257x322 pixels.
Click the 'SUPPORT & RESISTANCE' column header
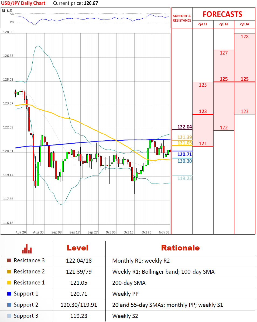coord(182,18)
